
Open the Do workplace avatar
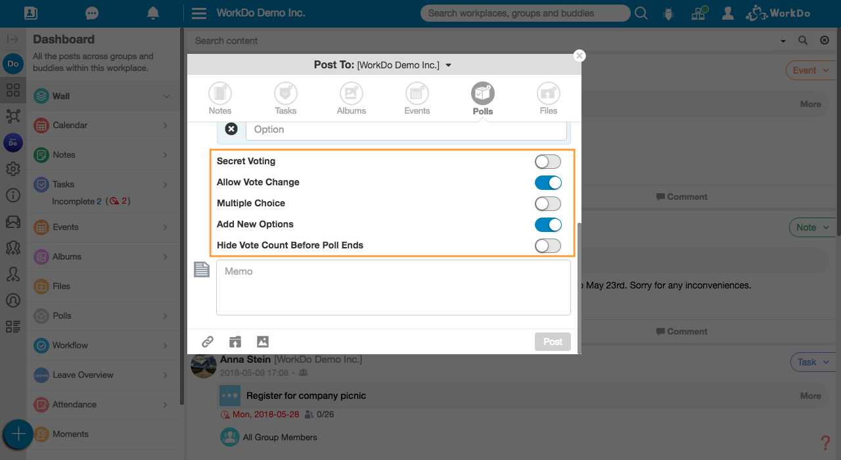click(x=12, y=64)
